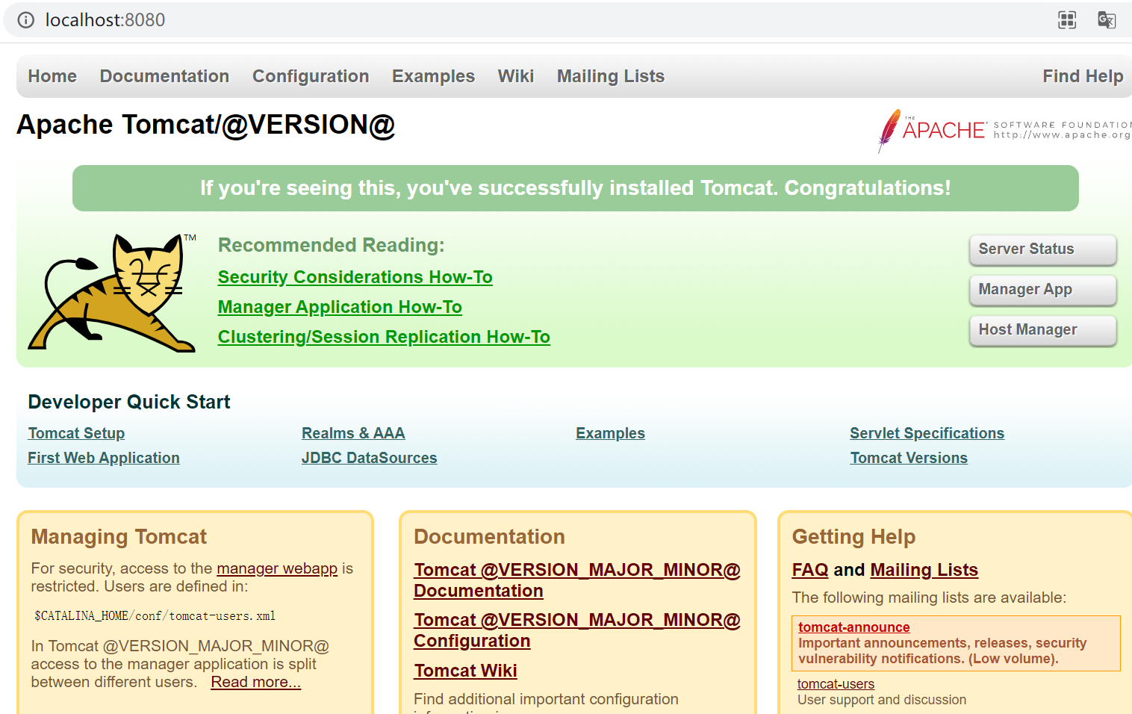1132x714 pixels.
Task: Open the Apache Software Foundation logo
Action: click(1004, 131)
